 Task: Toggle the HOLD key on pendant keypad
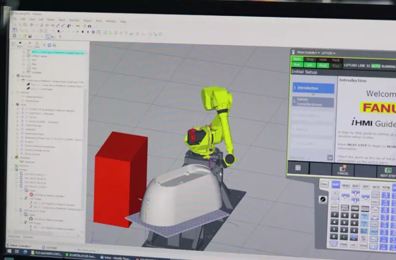(x=375, y=202)
